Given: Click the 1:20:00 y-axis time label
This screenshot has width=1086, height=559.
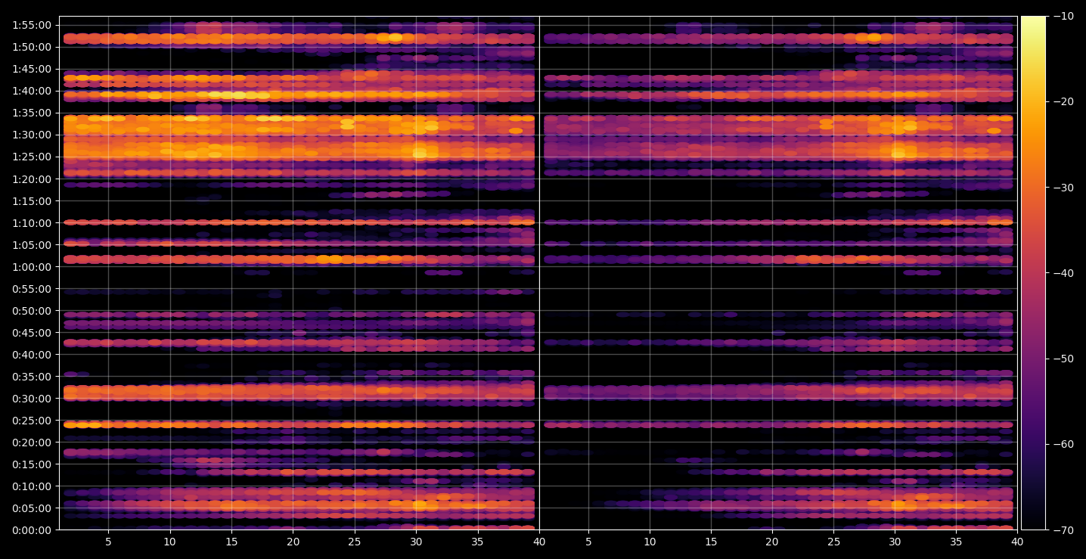Looking at the screenshot, I should click(32, 179).
